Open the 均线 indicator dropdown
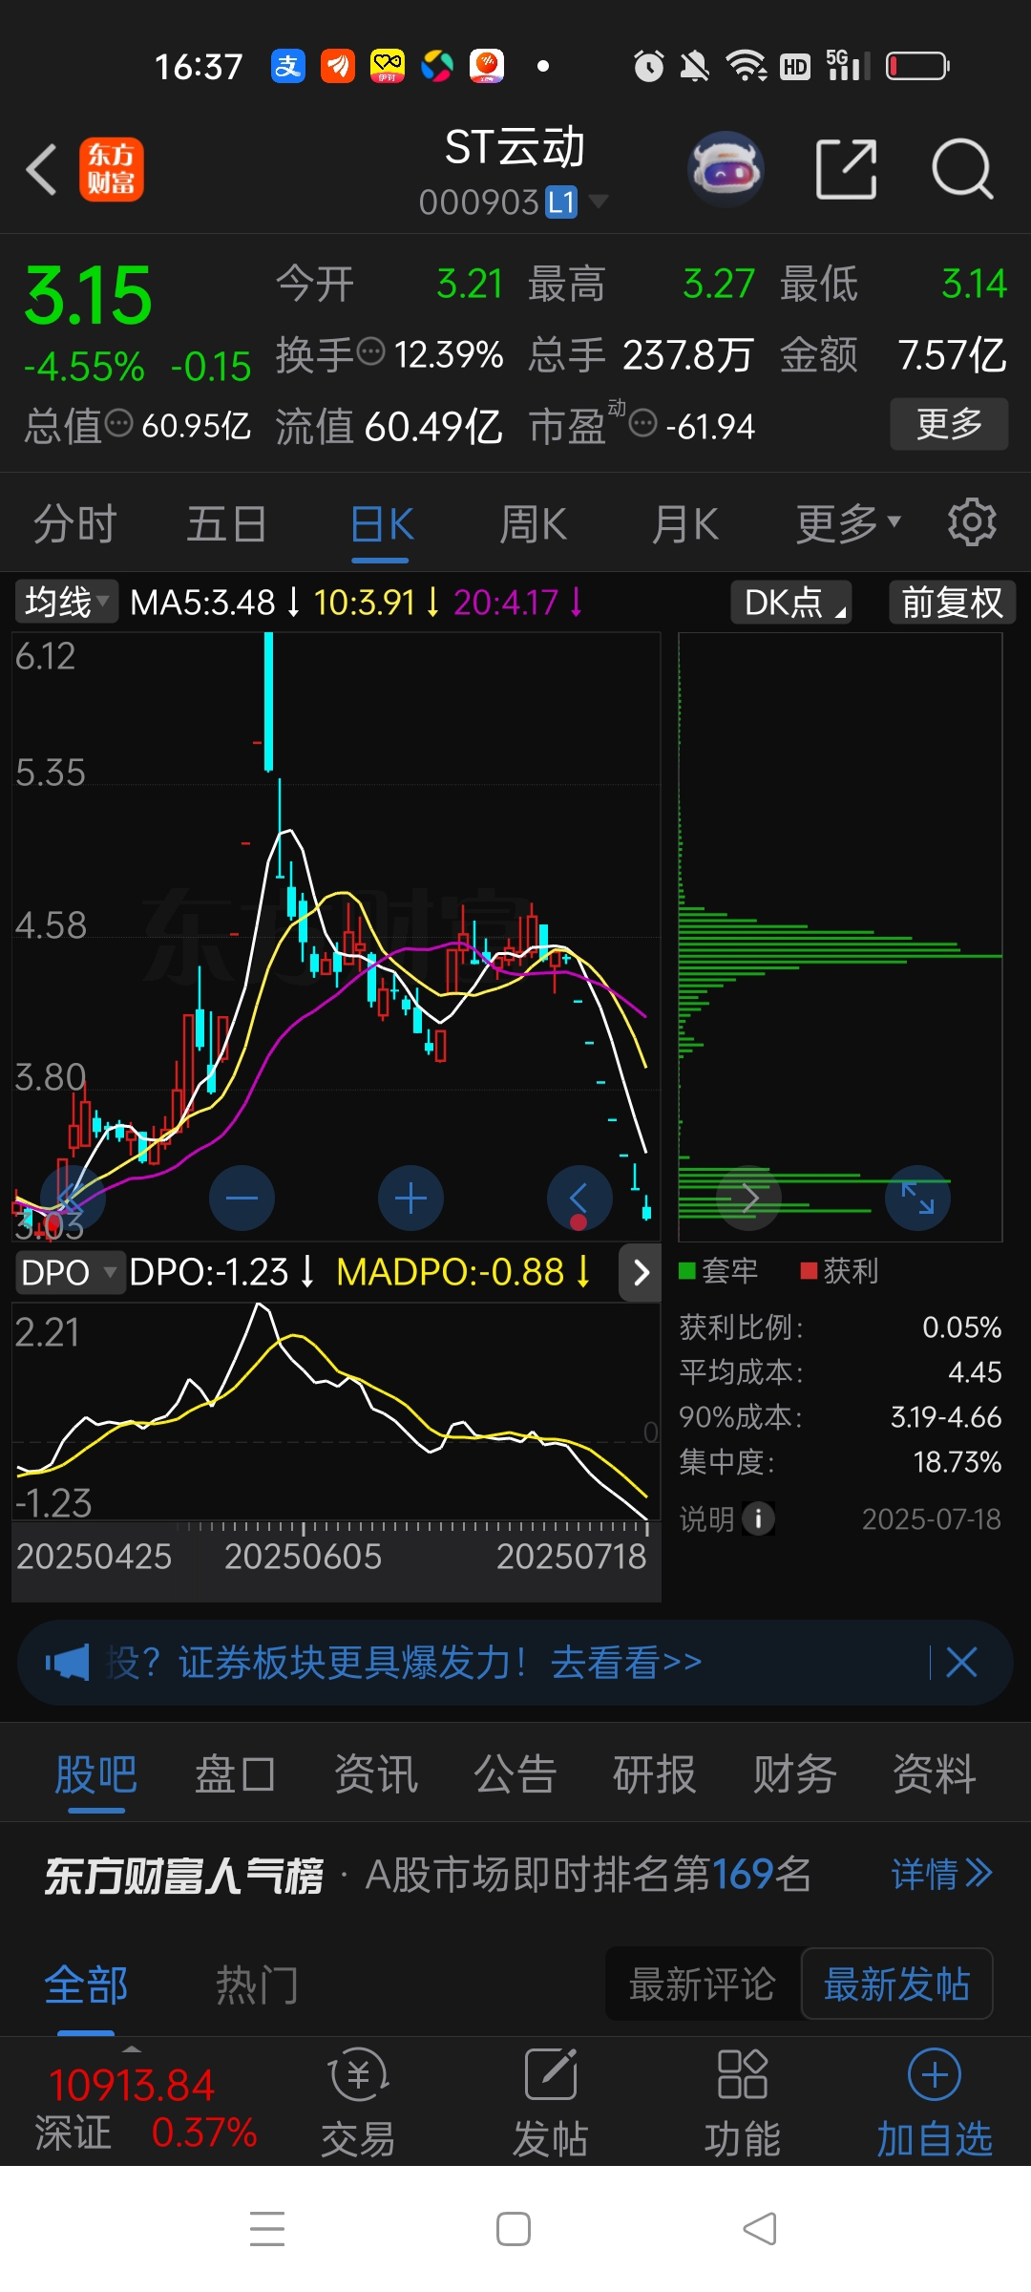 point(66,602)
